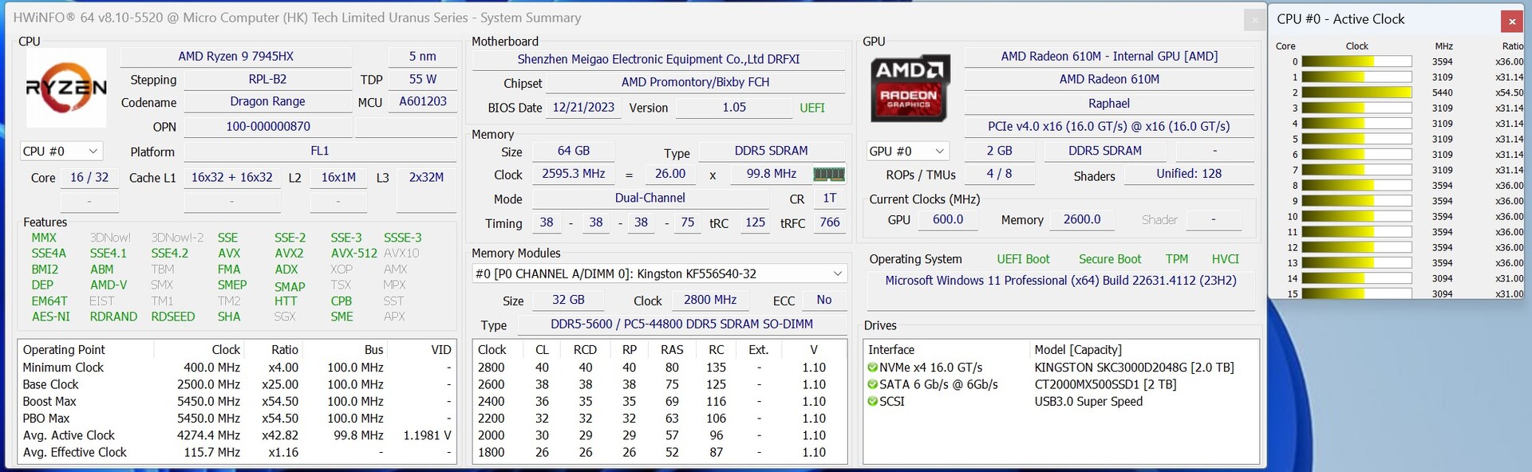Open the CPU #0 selector dropdown
Viewport: 1532px width, 472px height.
pos(61,151)
